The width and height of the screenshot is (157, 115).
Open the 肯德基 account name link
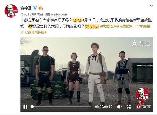click(26, 8)
